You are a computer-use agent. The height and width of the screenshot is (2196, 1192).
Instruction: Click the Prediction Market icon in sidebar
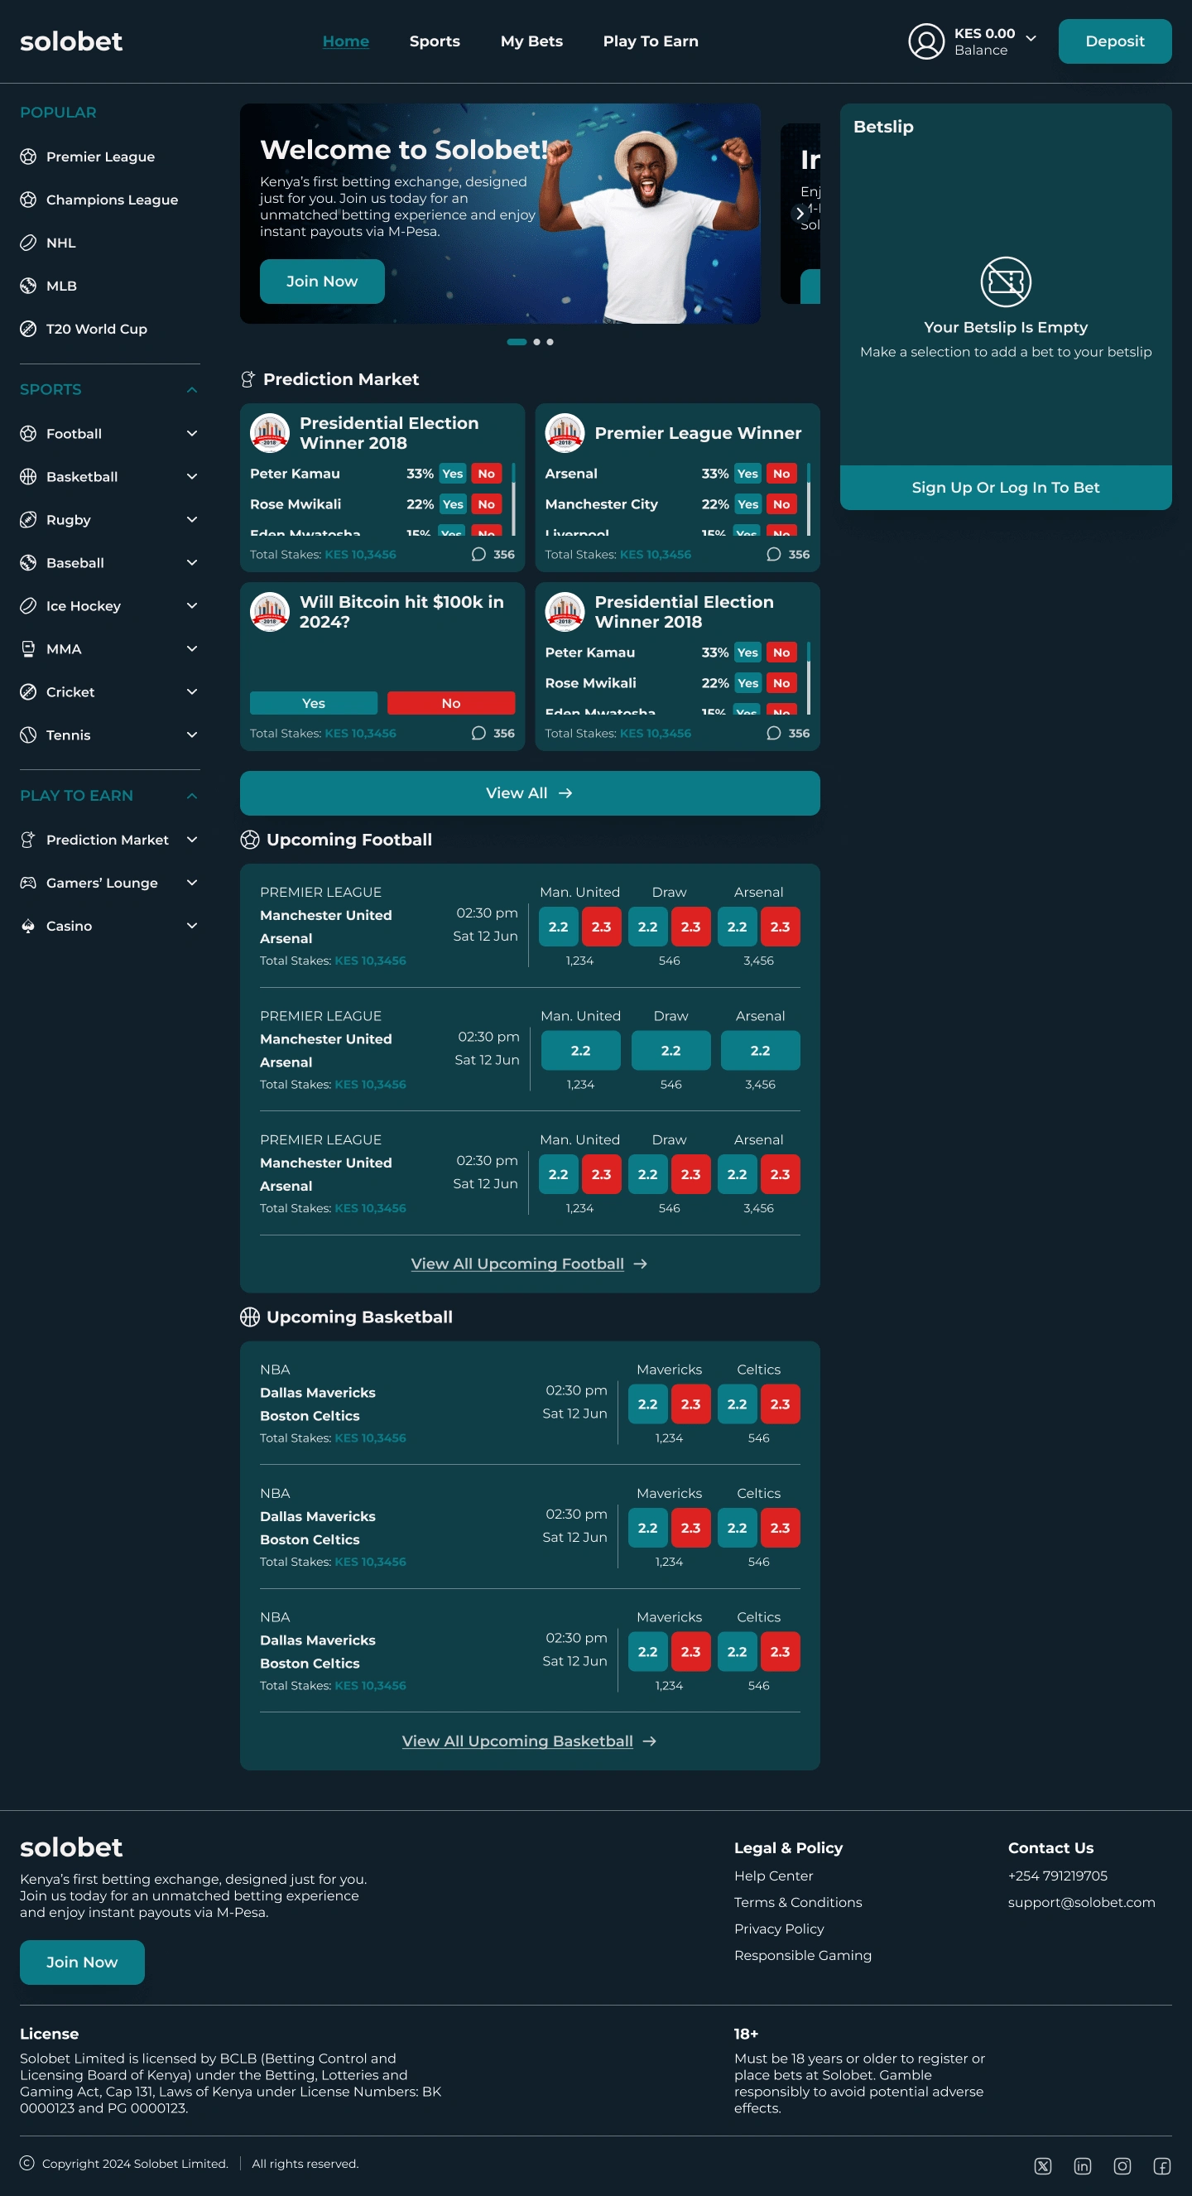pyautogui.click(x=28, y=840)
